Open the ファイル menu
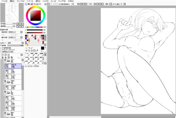Screen dimensions: 176x118 tap(4, 1)
